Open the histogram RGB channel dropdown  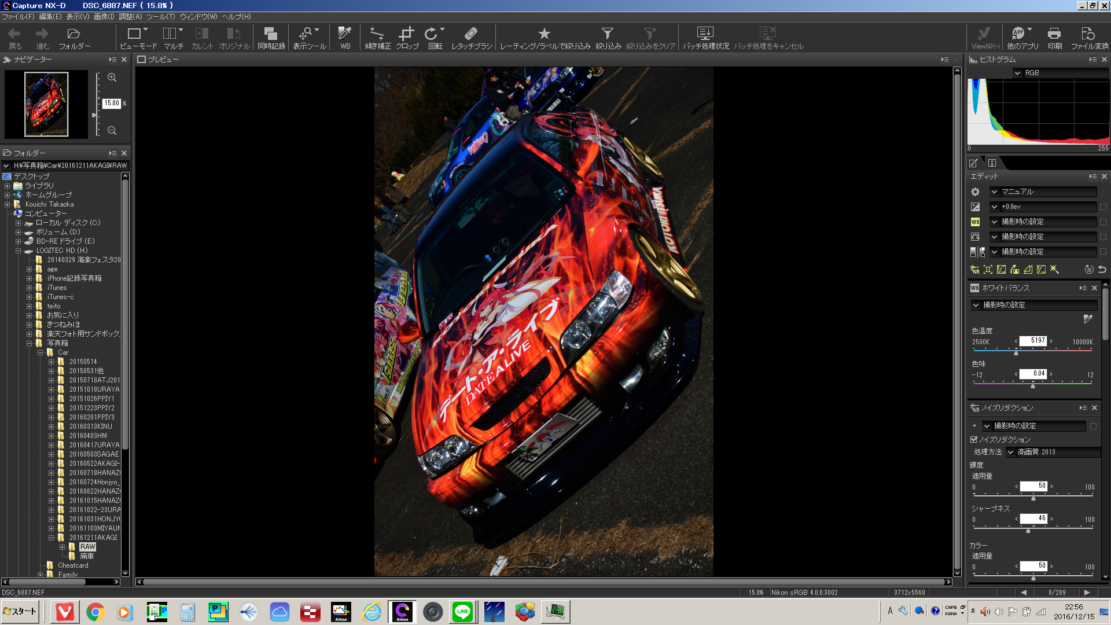pos(1017,73)
